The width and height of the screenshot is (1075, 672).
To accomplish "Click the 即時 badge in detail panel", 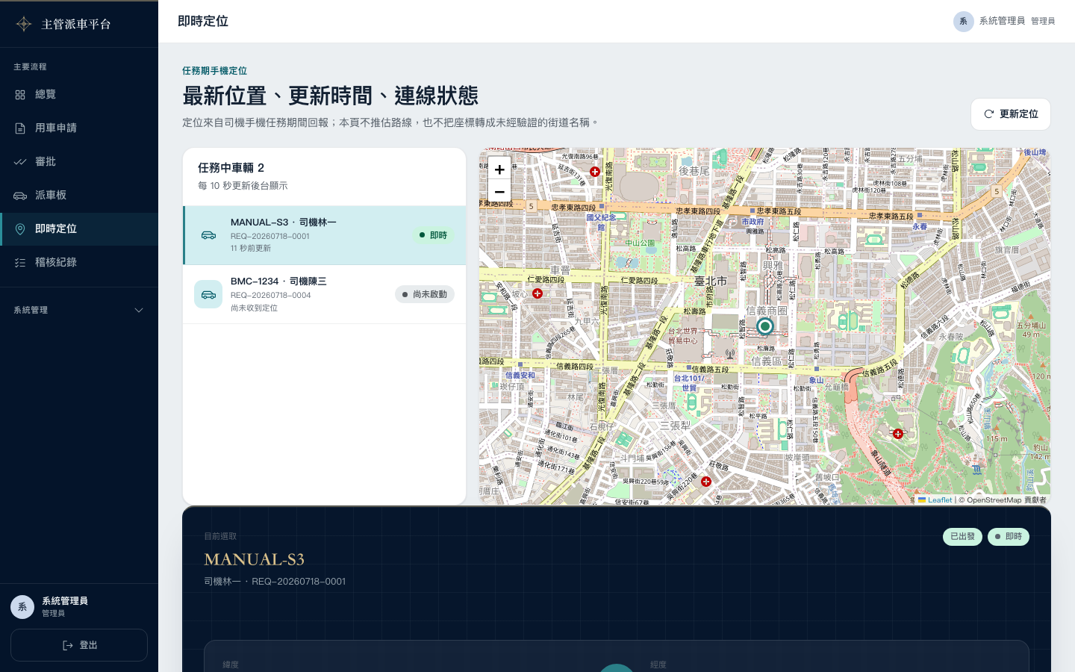I will click(1008, 537).
